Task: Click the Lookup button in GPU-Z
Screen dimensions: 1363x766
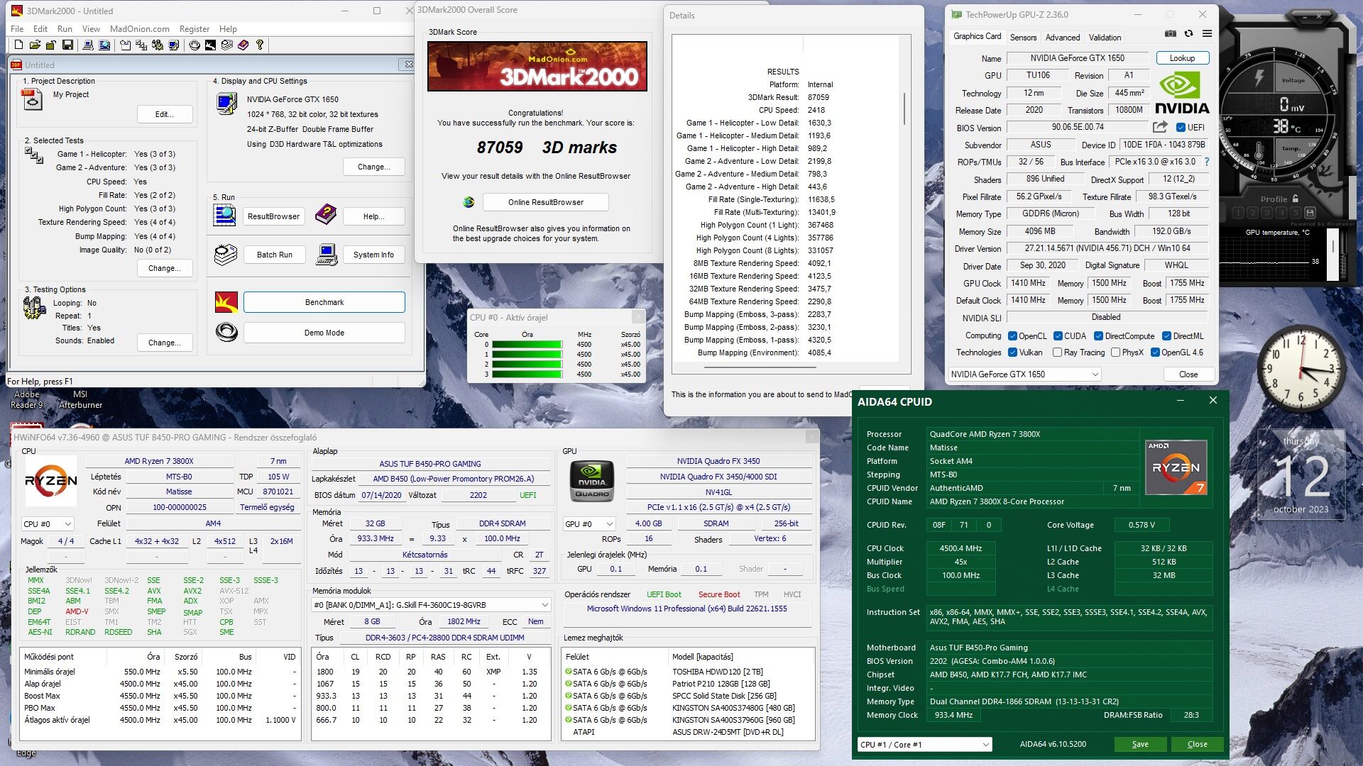Action: (1182, 58)
